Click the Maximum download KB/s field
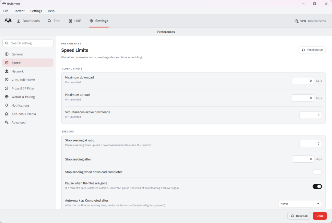 click(303, 81)
